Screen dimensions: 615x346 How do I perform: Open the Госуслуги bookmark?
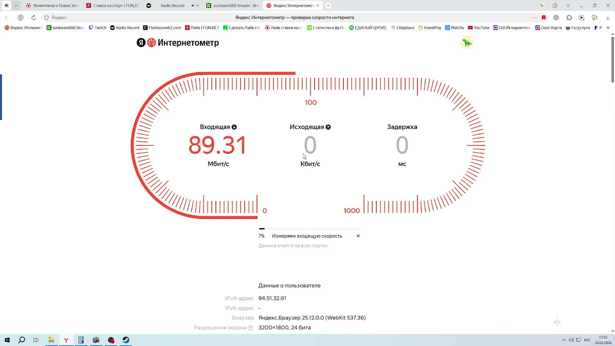[x=578, y=27]
